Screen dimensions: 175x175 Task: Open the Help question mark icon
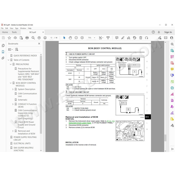pyautogui.click(x=153, y=32)
